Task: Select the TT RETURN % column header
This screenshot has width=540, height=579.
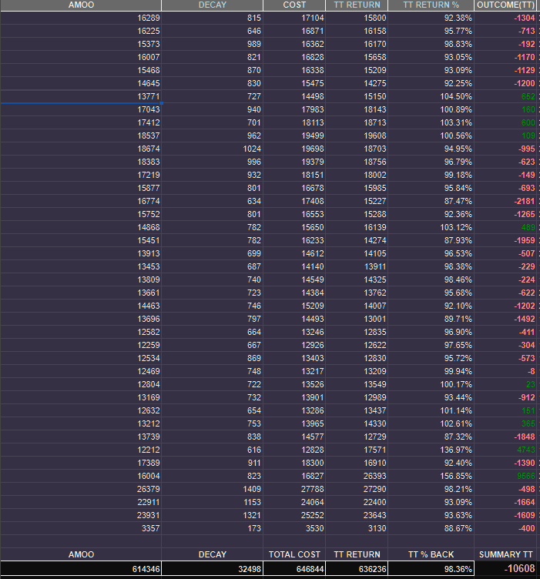Action: click(x=431, y=5)
